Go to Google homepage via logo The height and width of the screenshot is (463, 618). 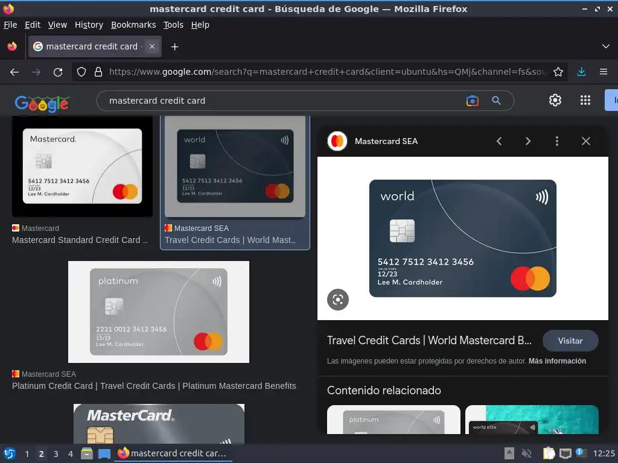point(42,104)
